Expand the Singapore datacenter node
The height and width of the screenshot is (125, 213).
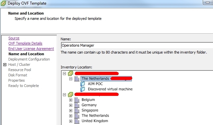pyautogui.click(x=71, y=111)
